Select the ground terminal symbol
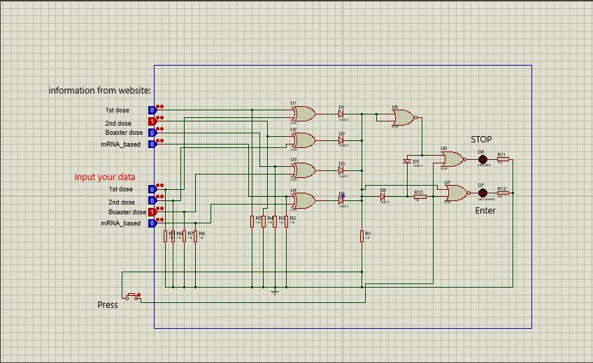This screenshot has width=593, height=363. [275, 291]
